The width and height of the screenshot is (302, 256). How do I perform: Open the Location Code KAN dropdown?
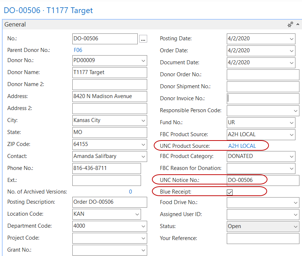coord(137,214)
